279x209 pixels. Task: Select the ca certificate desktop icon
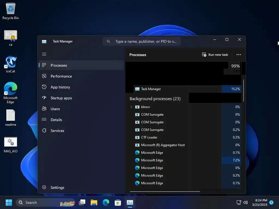tap(11, 38)
